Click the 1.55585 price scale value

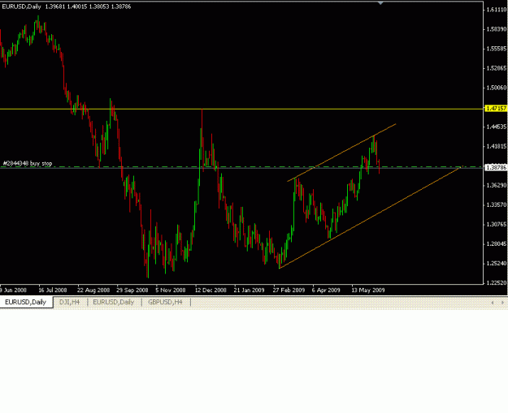click(x=496, y=49)
